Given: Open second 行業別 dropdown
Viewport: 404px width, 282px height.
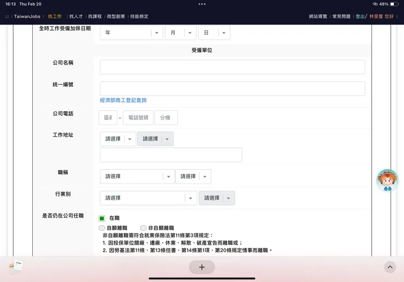Looking at the screenshot, I should 217,198.
